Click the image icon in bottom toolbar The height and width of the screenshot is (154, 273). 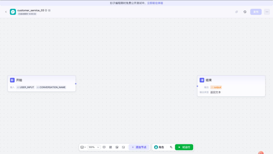117,147
